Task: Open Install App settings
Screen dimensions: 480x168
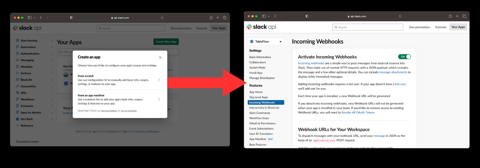Action: [256, 73]
